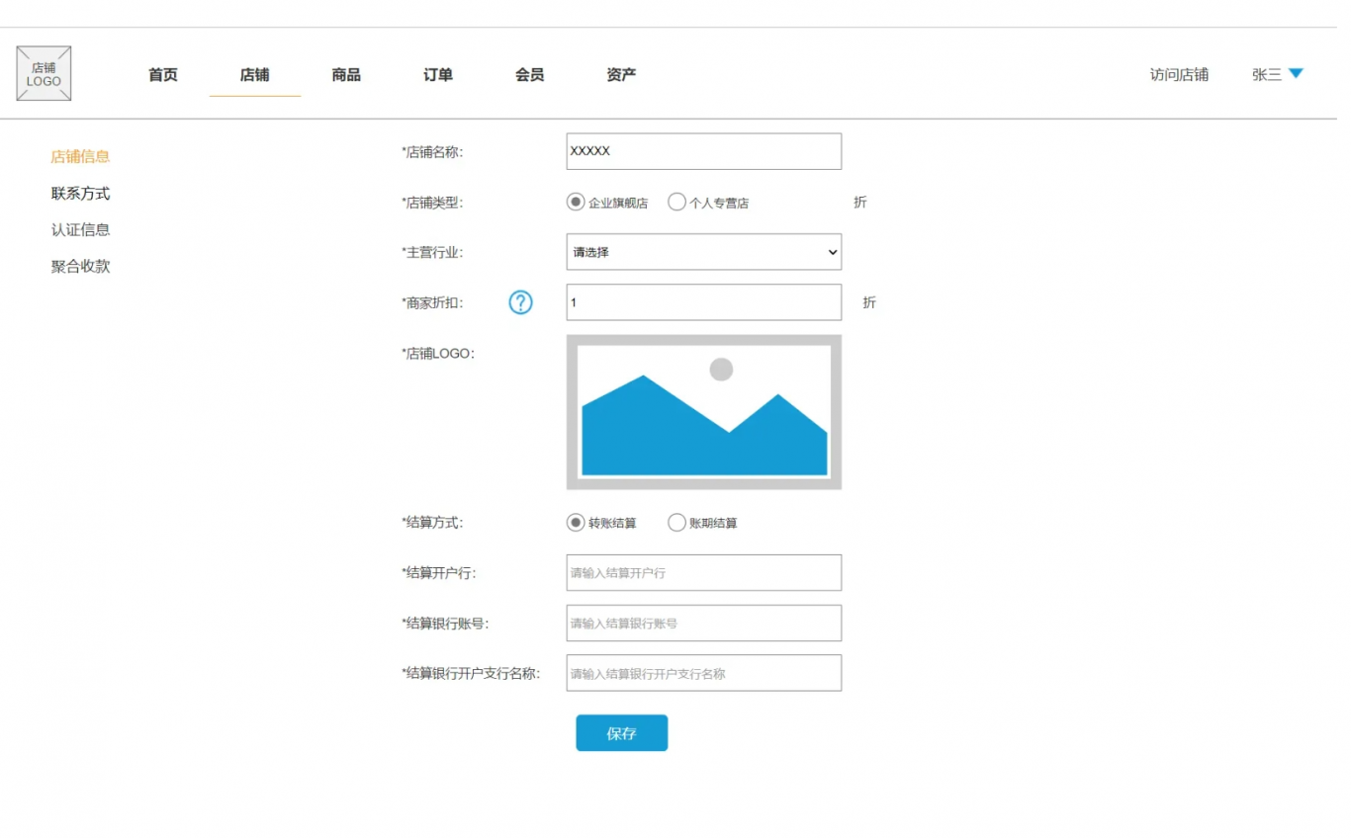The height and width of the screenshot is (838, 1351).
Task: Click the *主营行业: label text
Action: [x=432, y=253]
